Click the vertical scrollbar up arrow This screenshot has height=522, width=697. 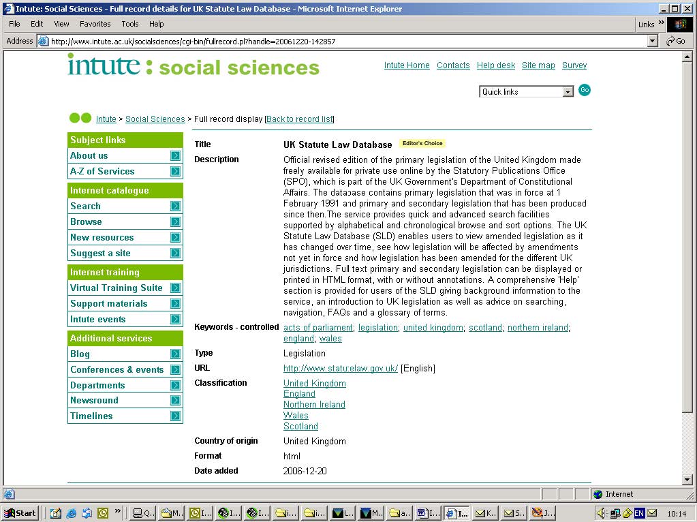[x=687, y=57]
